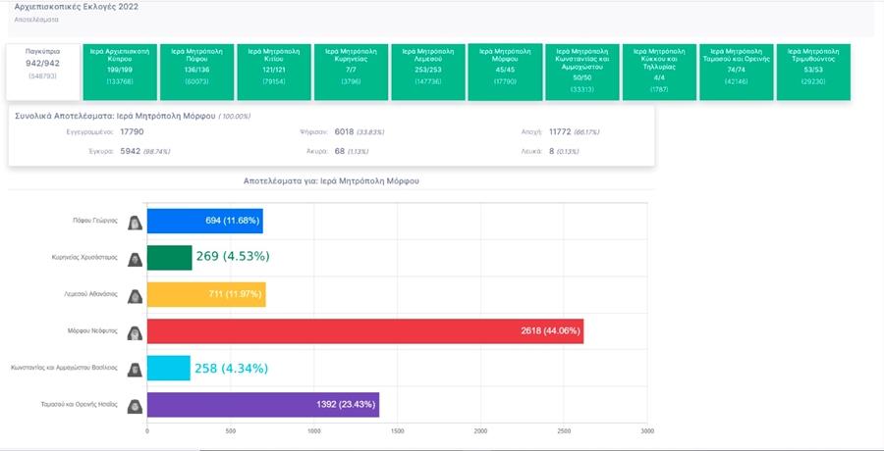Screen dimensions: 884x451
Task: Switch to Κύκκου και Τηλλυρίας 4/4 tab
Action: coord(659,73)
